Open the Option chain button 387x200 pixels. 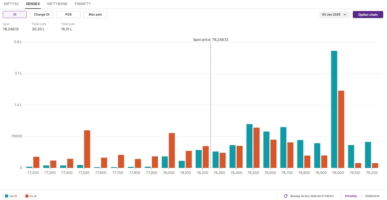coord(368,15)
